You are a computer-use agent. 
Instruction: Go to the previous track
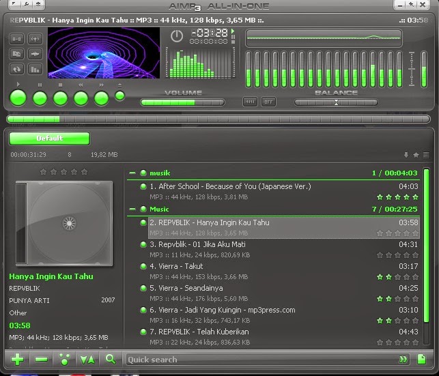81,98
